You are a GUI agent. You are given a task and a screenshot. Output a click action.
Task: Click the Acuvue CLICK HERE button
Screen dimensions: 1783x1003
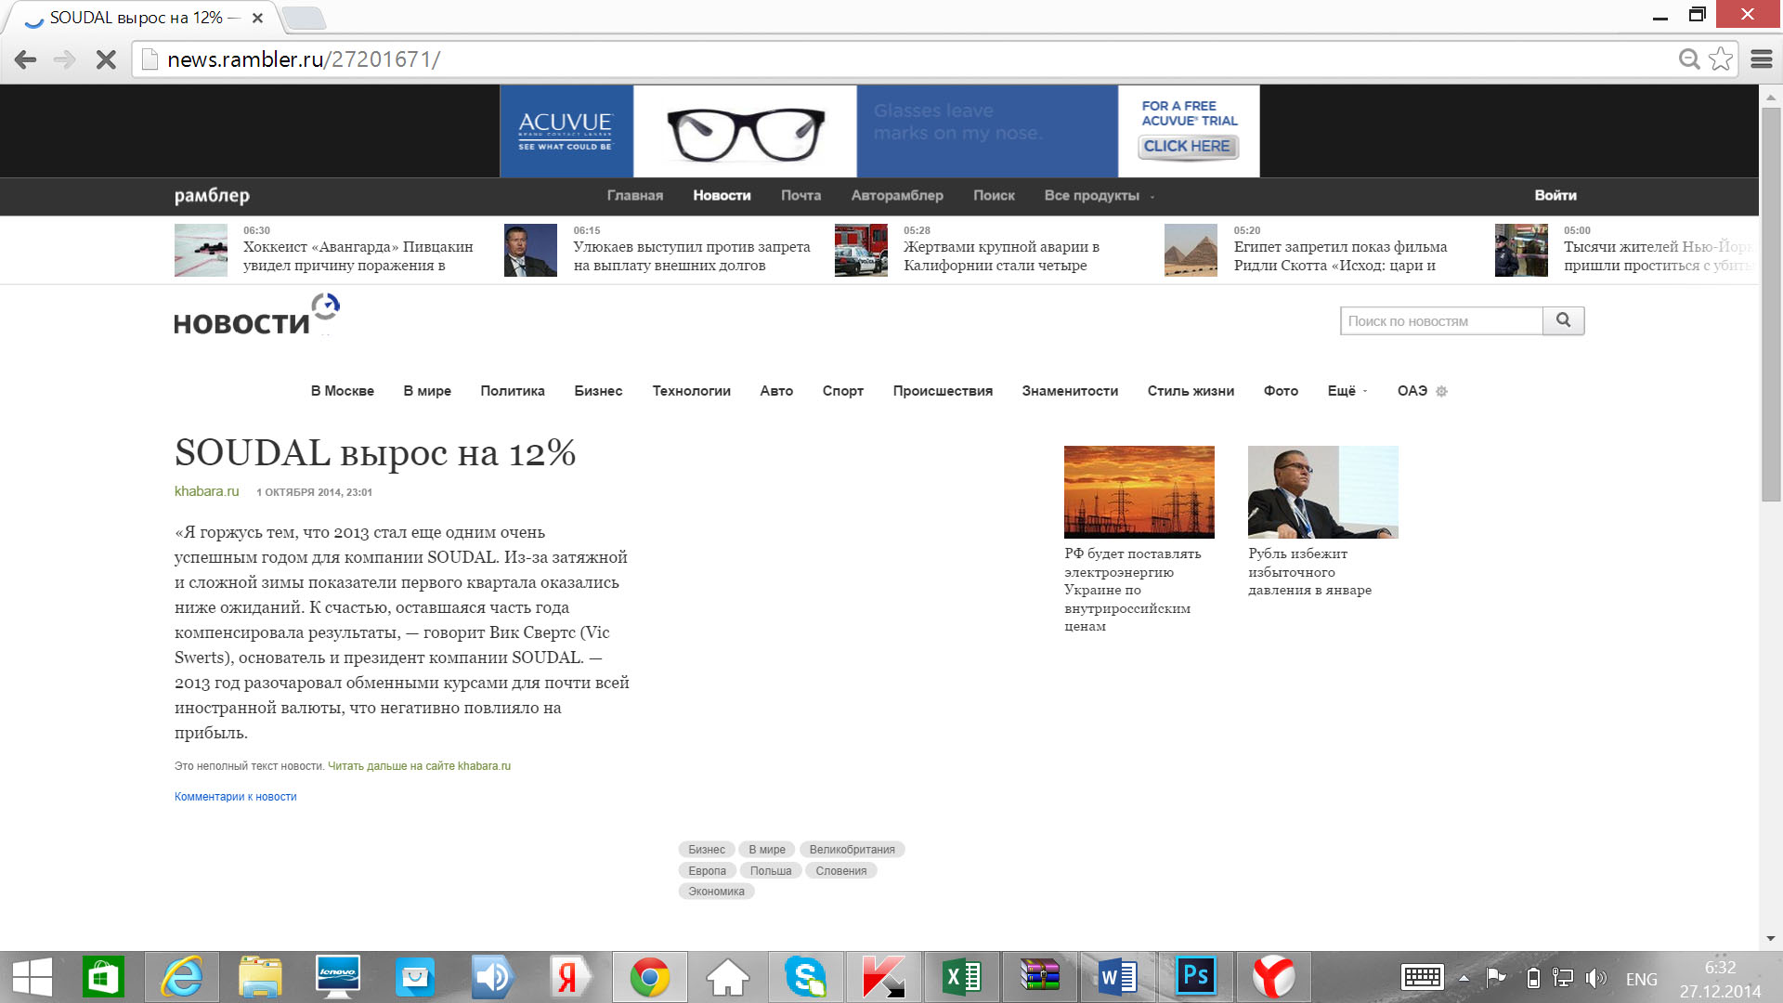[x=1188, y=147]
